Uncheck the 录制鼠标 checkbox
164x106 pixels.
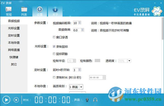pos(54,47)
